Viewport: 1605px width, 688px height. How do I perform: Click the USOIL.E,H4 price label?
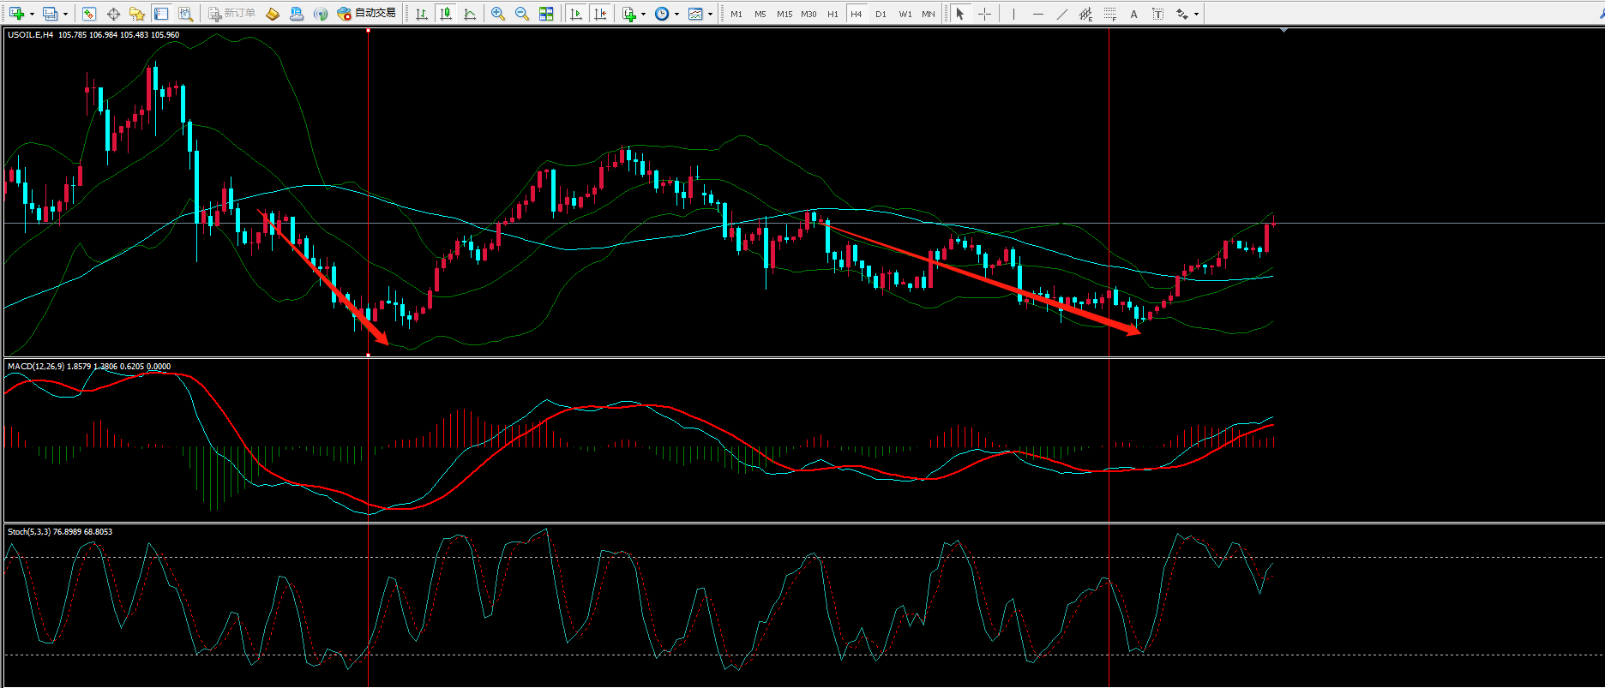[93, 35]
